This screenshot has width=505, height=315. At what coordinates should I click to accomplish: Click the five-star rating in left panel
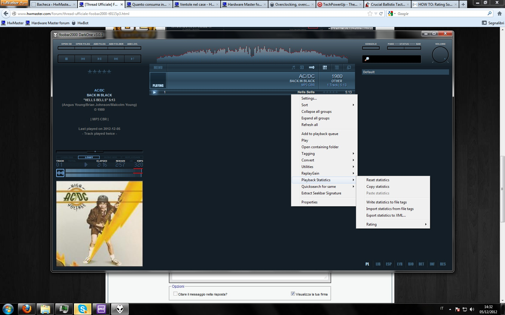click(99, 72)
